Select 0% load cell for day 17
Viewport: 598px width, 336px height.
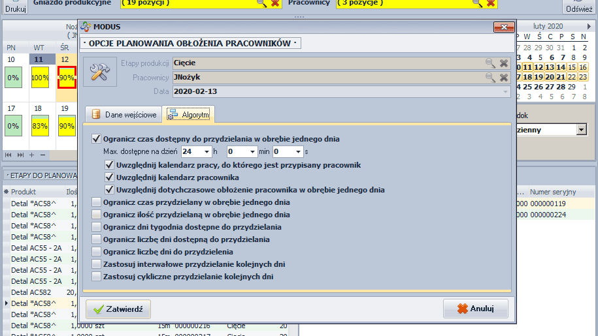click(x=13, y=125)
